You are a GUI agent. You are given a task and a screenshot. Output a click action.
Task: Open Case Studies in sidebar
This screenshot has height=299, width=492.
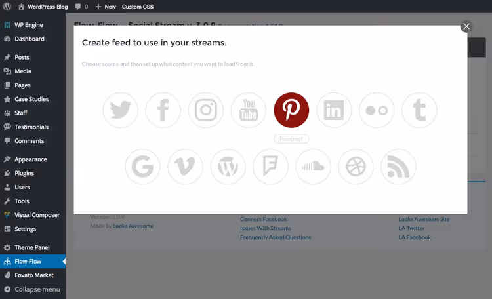(33, 99)
